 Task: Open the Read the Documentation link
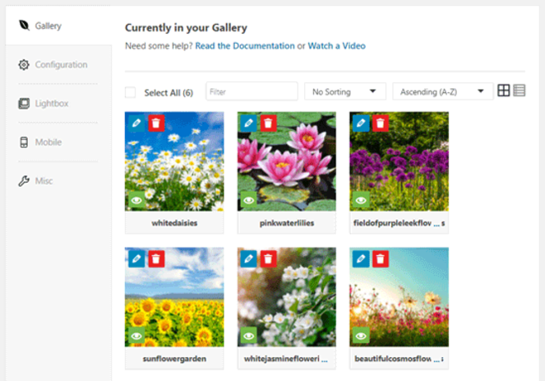(244, 46)
